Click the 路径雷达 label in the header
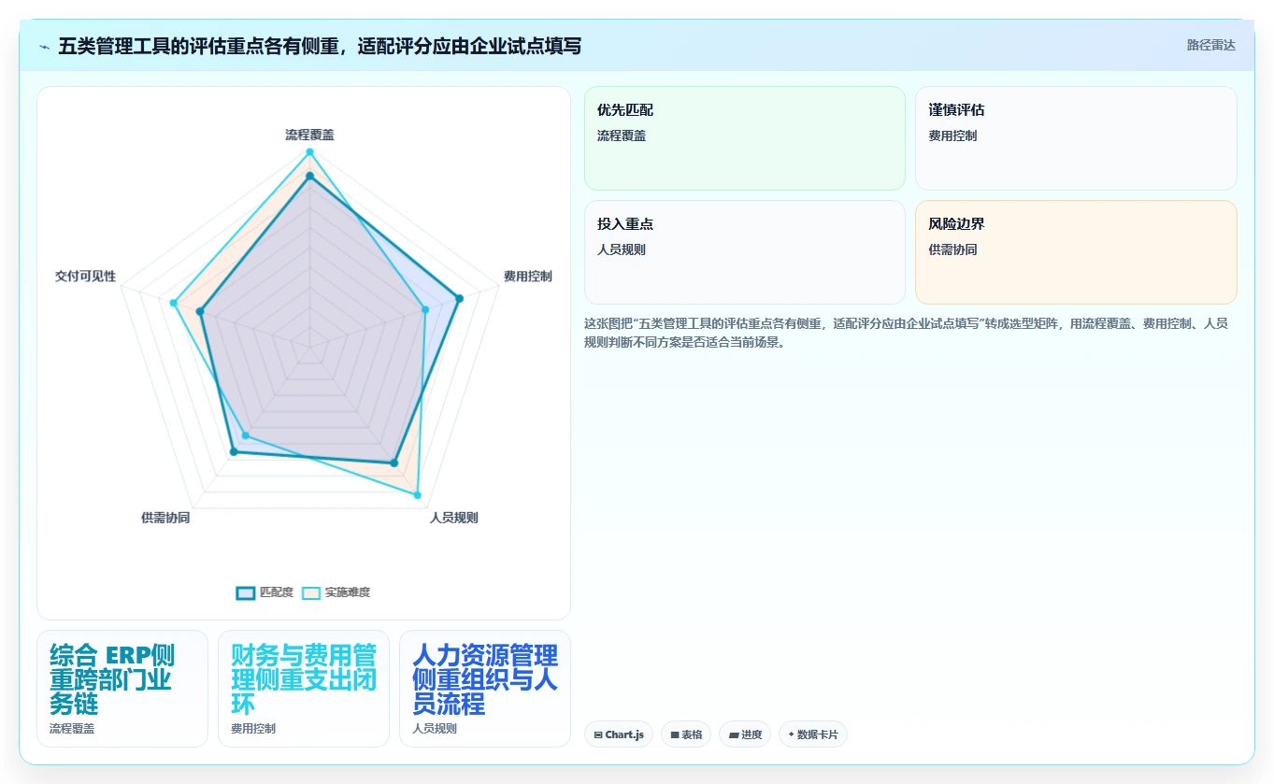1274x784 pixels. (x=1211, y=45)
